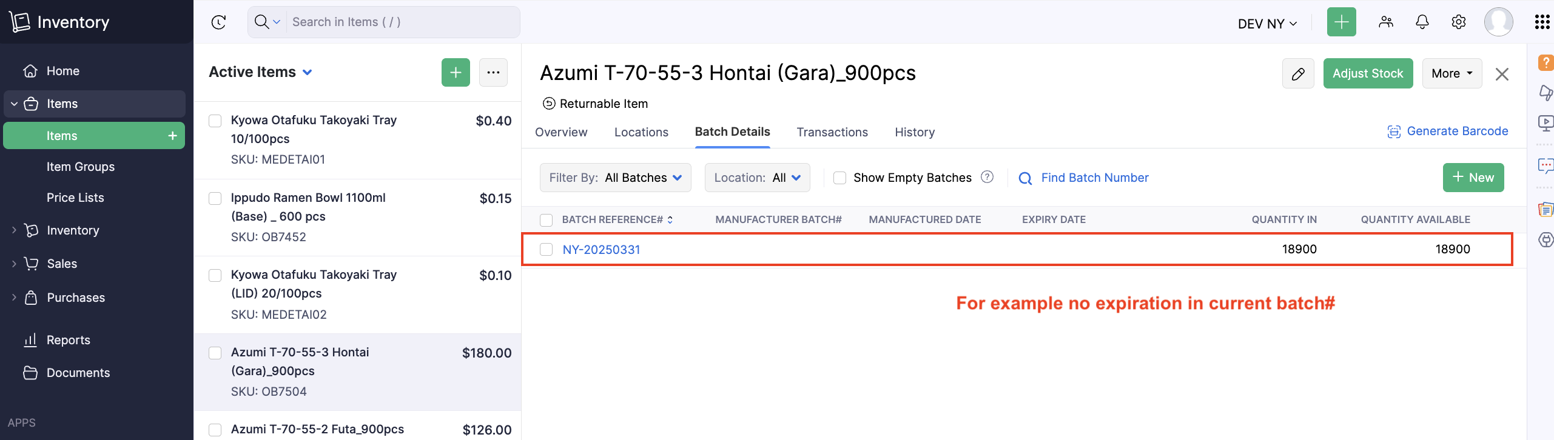Enable Show Empty Batches checkbox
1554x440 pixels.
click(x=839, y=178)
